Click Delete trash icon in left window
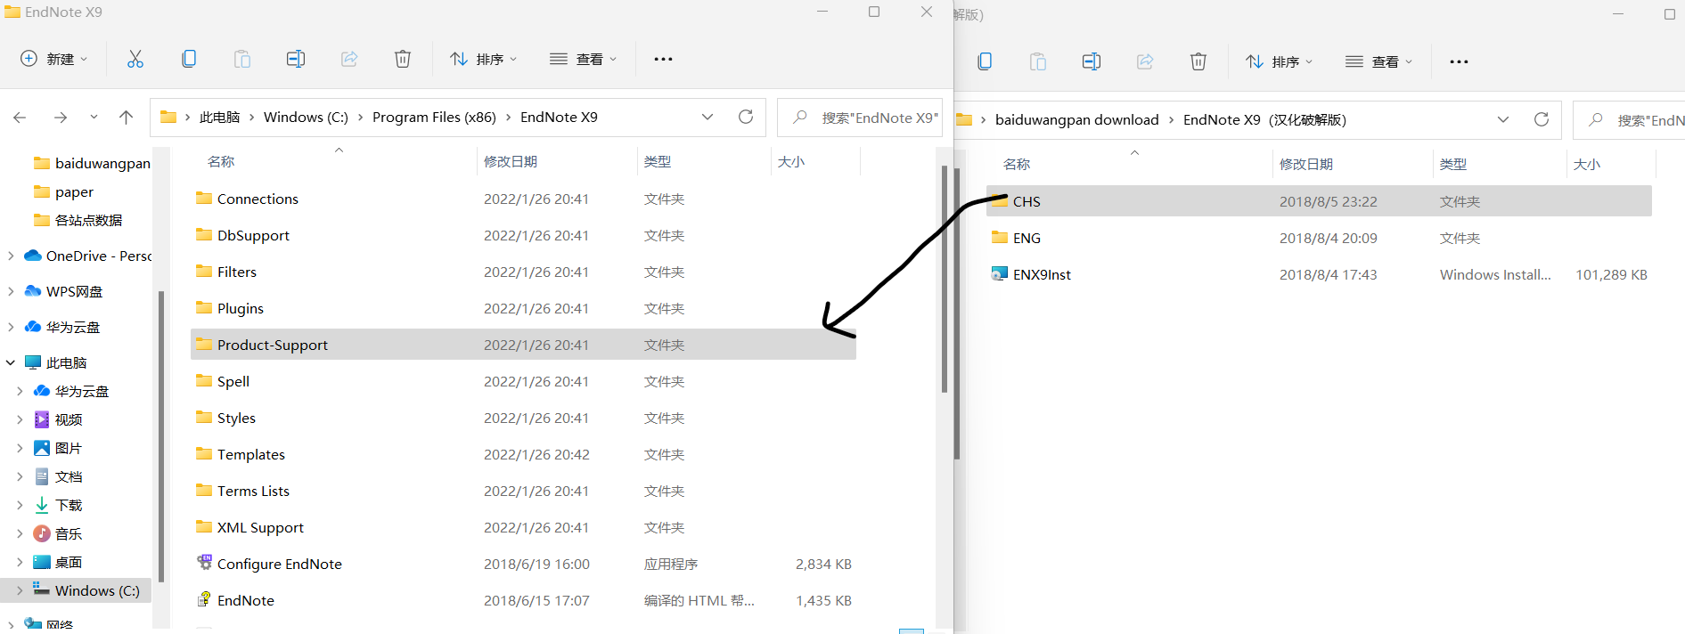Viewport: 1685px width, 634px height. tap(403, 59)
